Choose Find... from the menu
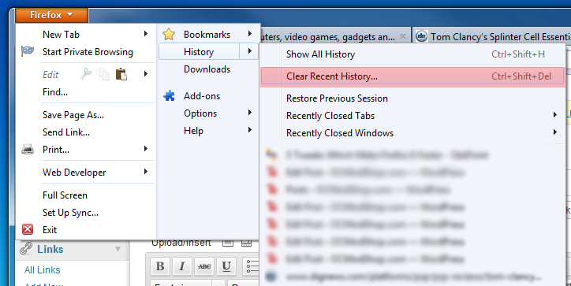Screen dimensions: 571x286 coord(55,92)
